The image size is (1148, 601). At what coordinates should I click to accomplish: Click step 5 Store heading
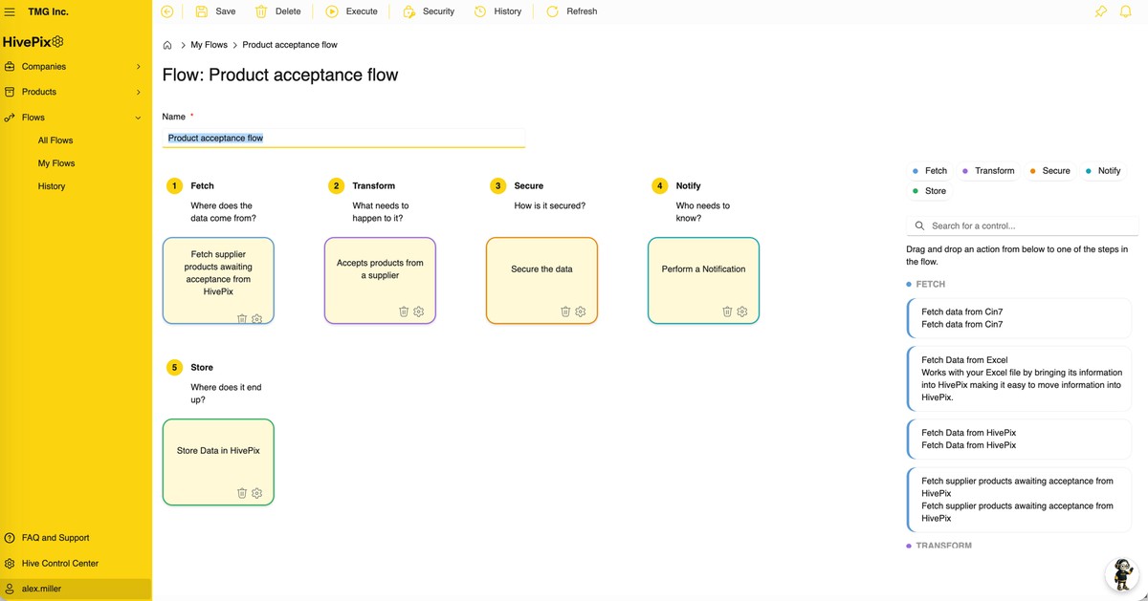201,368
